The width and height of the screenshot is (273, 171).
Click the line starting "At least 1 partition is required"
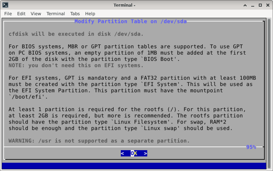pyautogui.click(x=127, y=109)
